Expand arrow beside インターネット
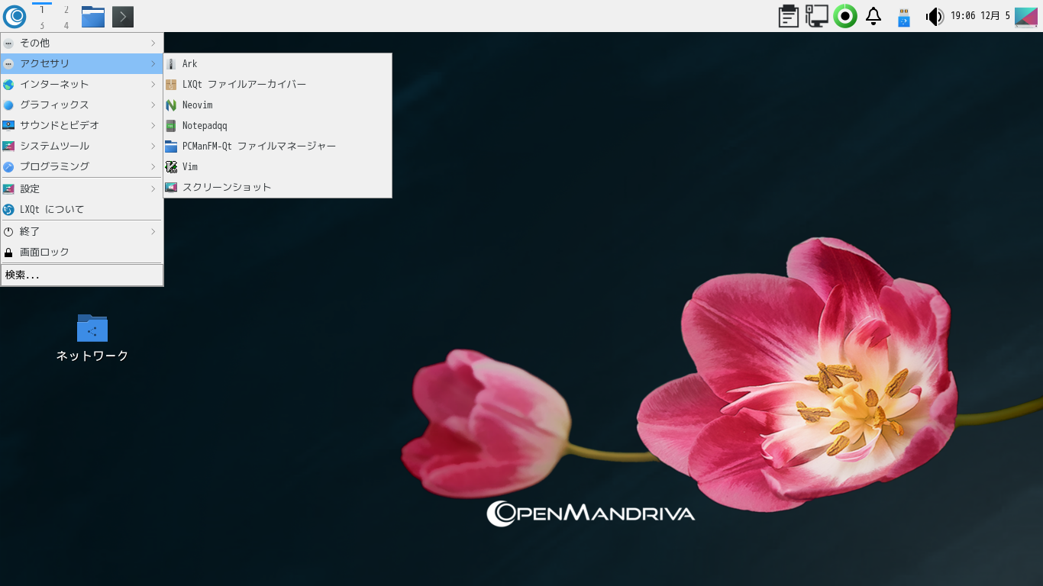The image size is (1043, 586). tap(153, 85)
